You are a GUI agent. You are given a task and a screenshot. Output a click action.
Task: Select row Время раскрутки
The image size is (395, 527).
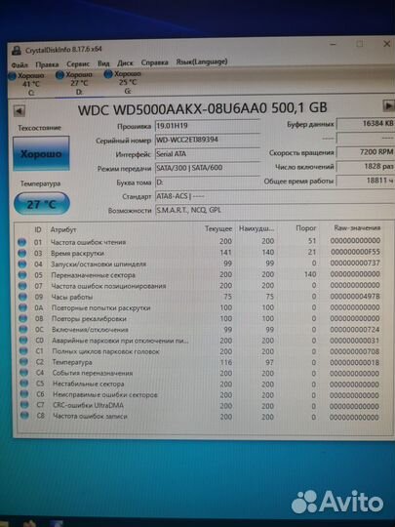[200, 253]
